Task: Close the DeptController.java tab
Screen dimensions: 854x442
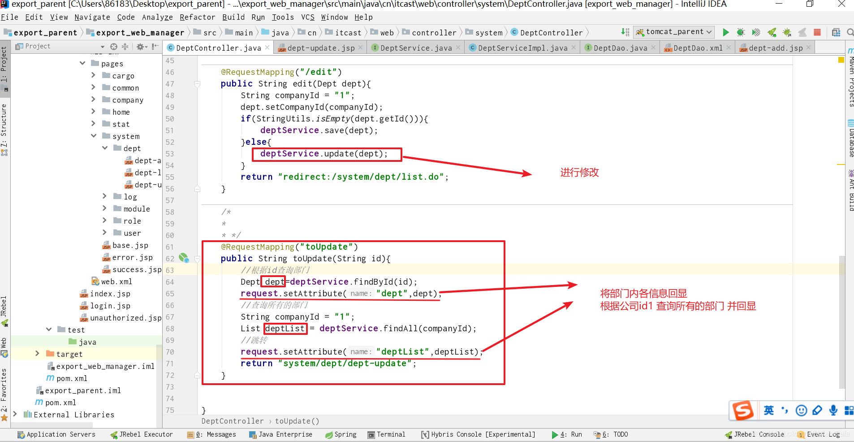Action: pyautogui.click(x=267, y=47)
